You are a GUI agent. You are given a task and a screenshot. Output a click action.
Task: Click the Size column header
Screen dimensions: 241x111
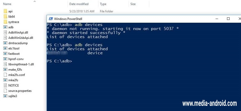[x=133, y=4]
